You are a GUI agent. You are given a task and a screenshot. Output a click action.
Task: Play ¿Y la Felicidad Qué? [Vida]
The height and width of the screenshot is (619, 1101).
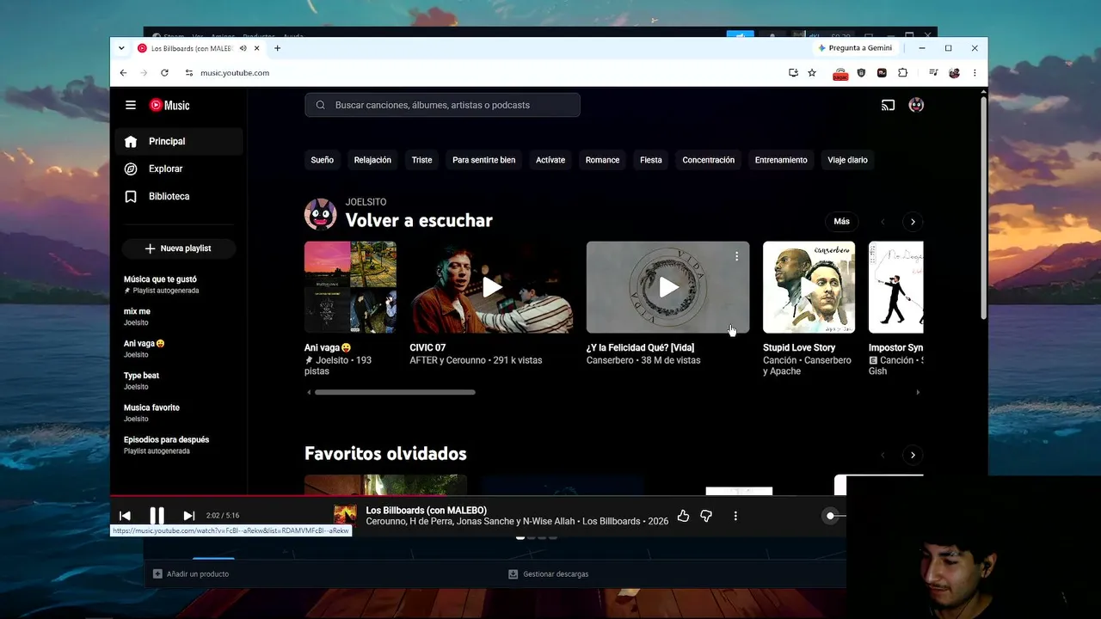[x=668, y=287]
